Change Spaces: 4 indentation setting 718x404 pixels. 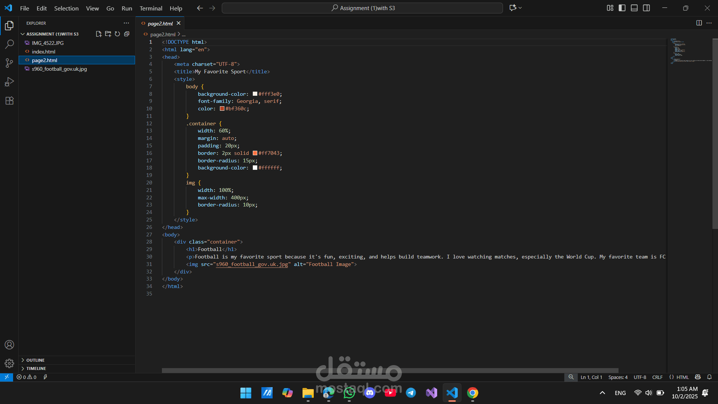tap(618, 377)
